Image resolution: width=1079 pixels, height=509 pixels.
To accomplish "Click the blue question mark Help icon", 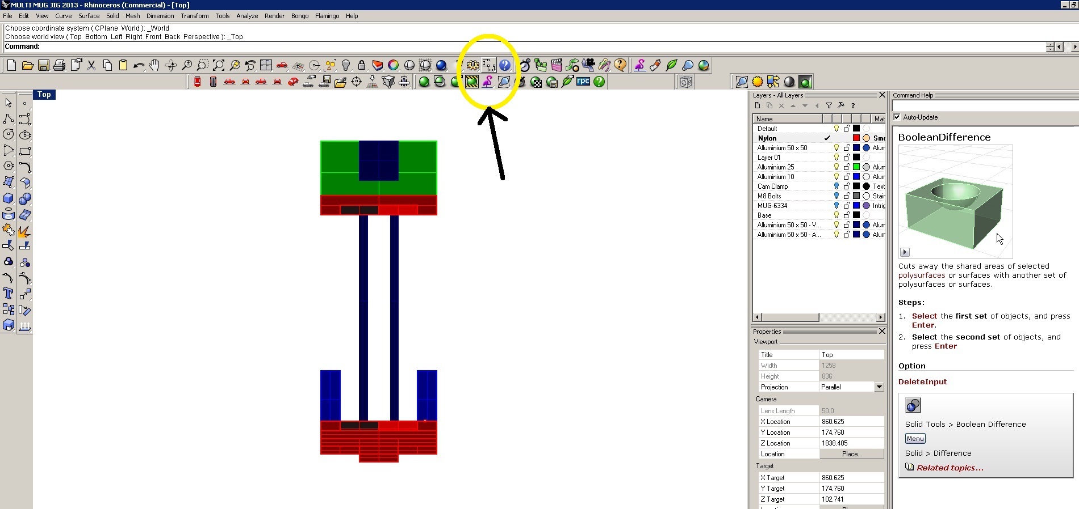I will click(505, 65).
